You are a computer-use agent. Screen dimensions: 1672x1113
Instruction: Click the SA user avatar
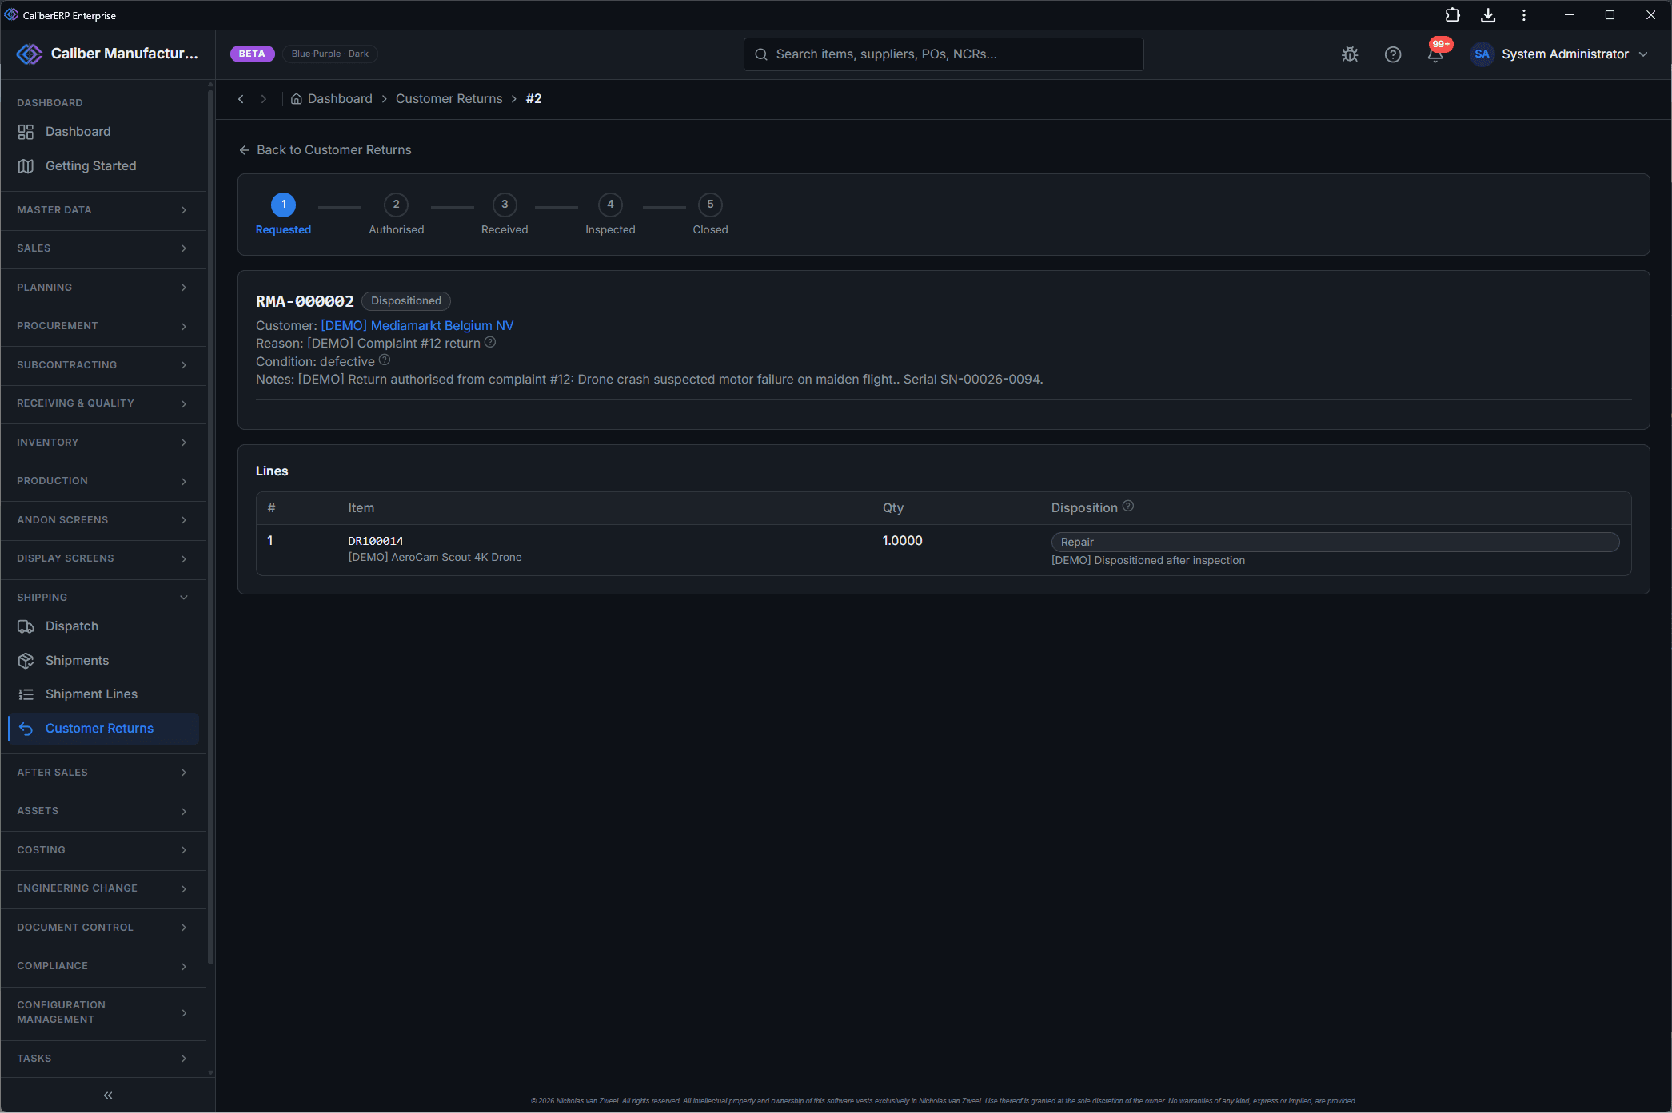click(1482, 54)
